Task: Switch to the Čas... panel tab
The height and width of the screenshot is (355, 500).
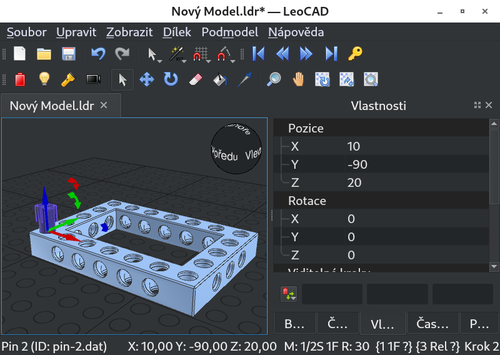Action: click(432, 323)
